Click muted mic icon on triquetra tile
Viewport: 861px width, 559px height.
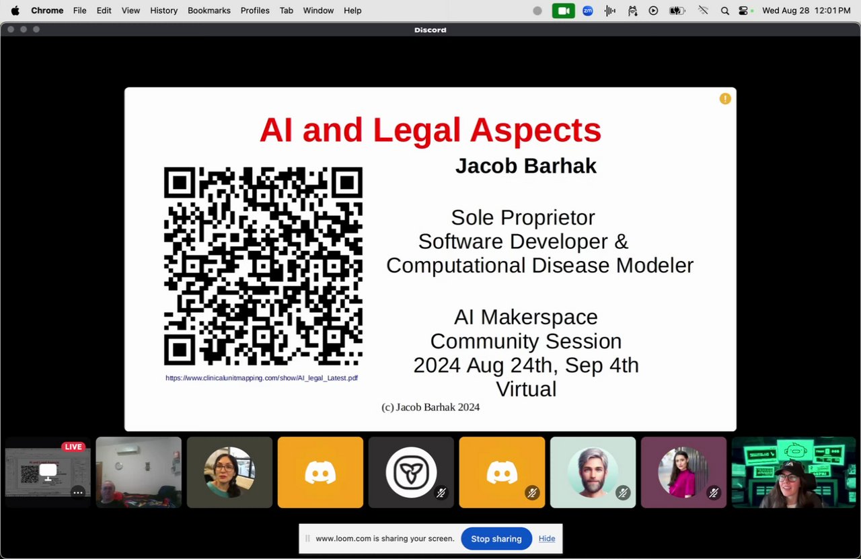pos(441,493)
